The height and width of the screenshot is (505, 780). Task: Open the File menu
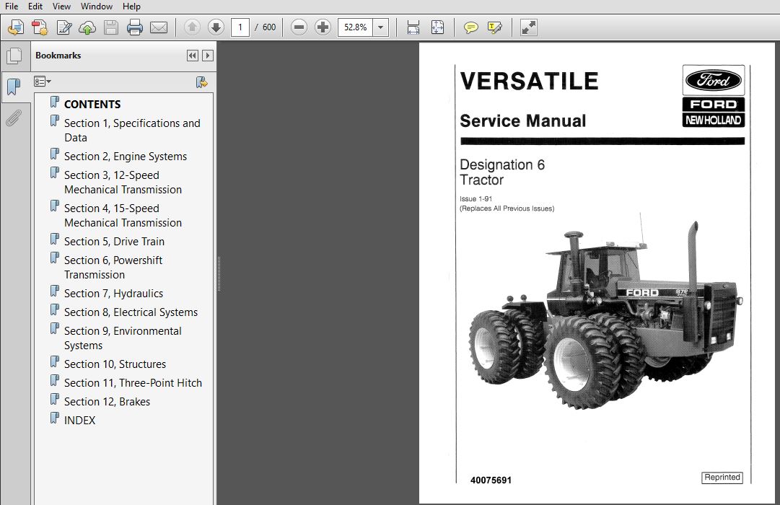click(x=12, y=6)
